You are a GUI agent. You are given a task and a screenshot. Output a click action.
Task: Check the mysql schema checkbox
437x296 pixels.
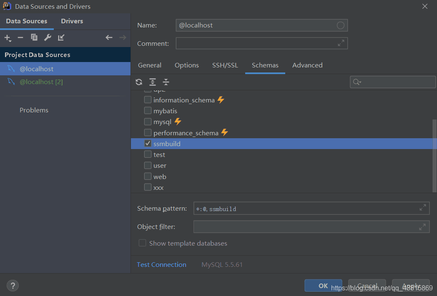tap(148, 122)
